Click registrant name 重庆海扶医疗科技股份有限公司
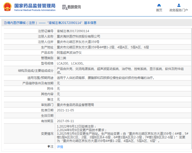 pyautogui.click(x=78, y=37)
